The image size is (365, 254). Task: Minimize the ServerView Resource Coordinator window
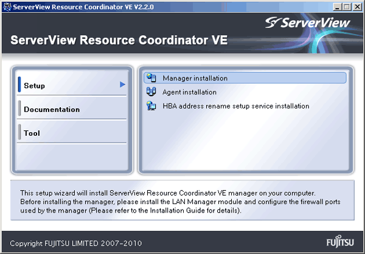coord(337,7)
